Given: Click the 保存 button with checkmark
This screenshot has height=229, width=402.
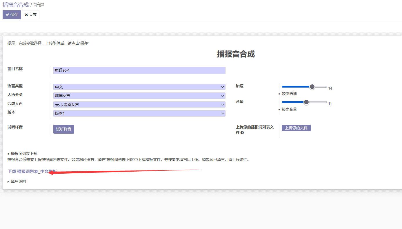Looking at the screenshot, I should click(x=12, y=14).
